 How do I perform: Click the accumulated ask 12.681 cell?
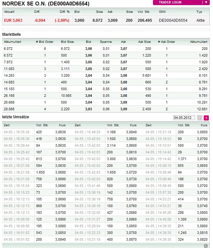pos(202,109)
